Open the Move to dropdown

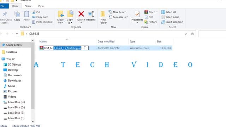[60, 17]
